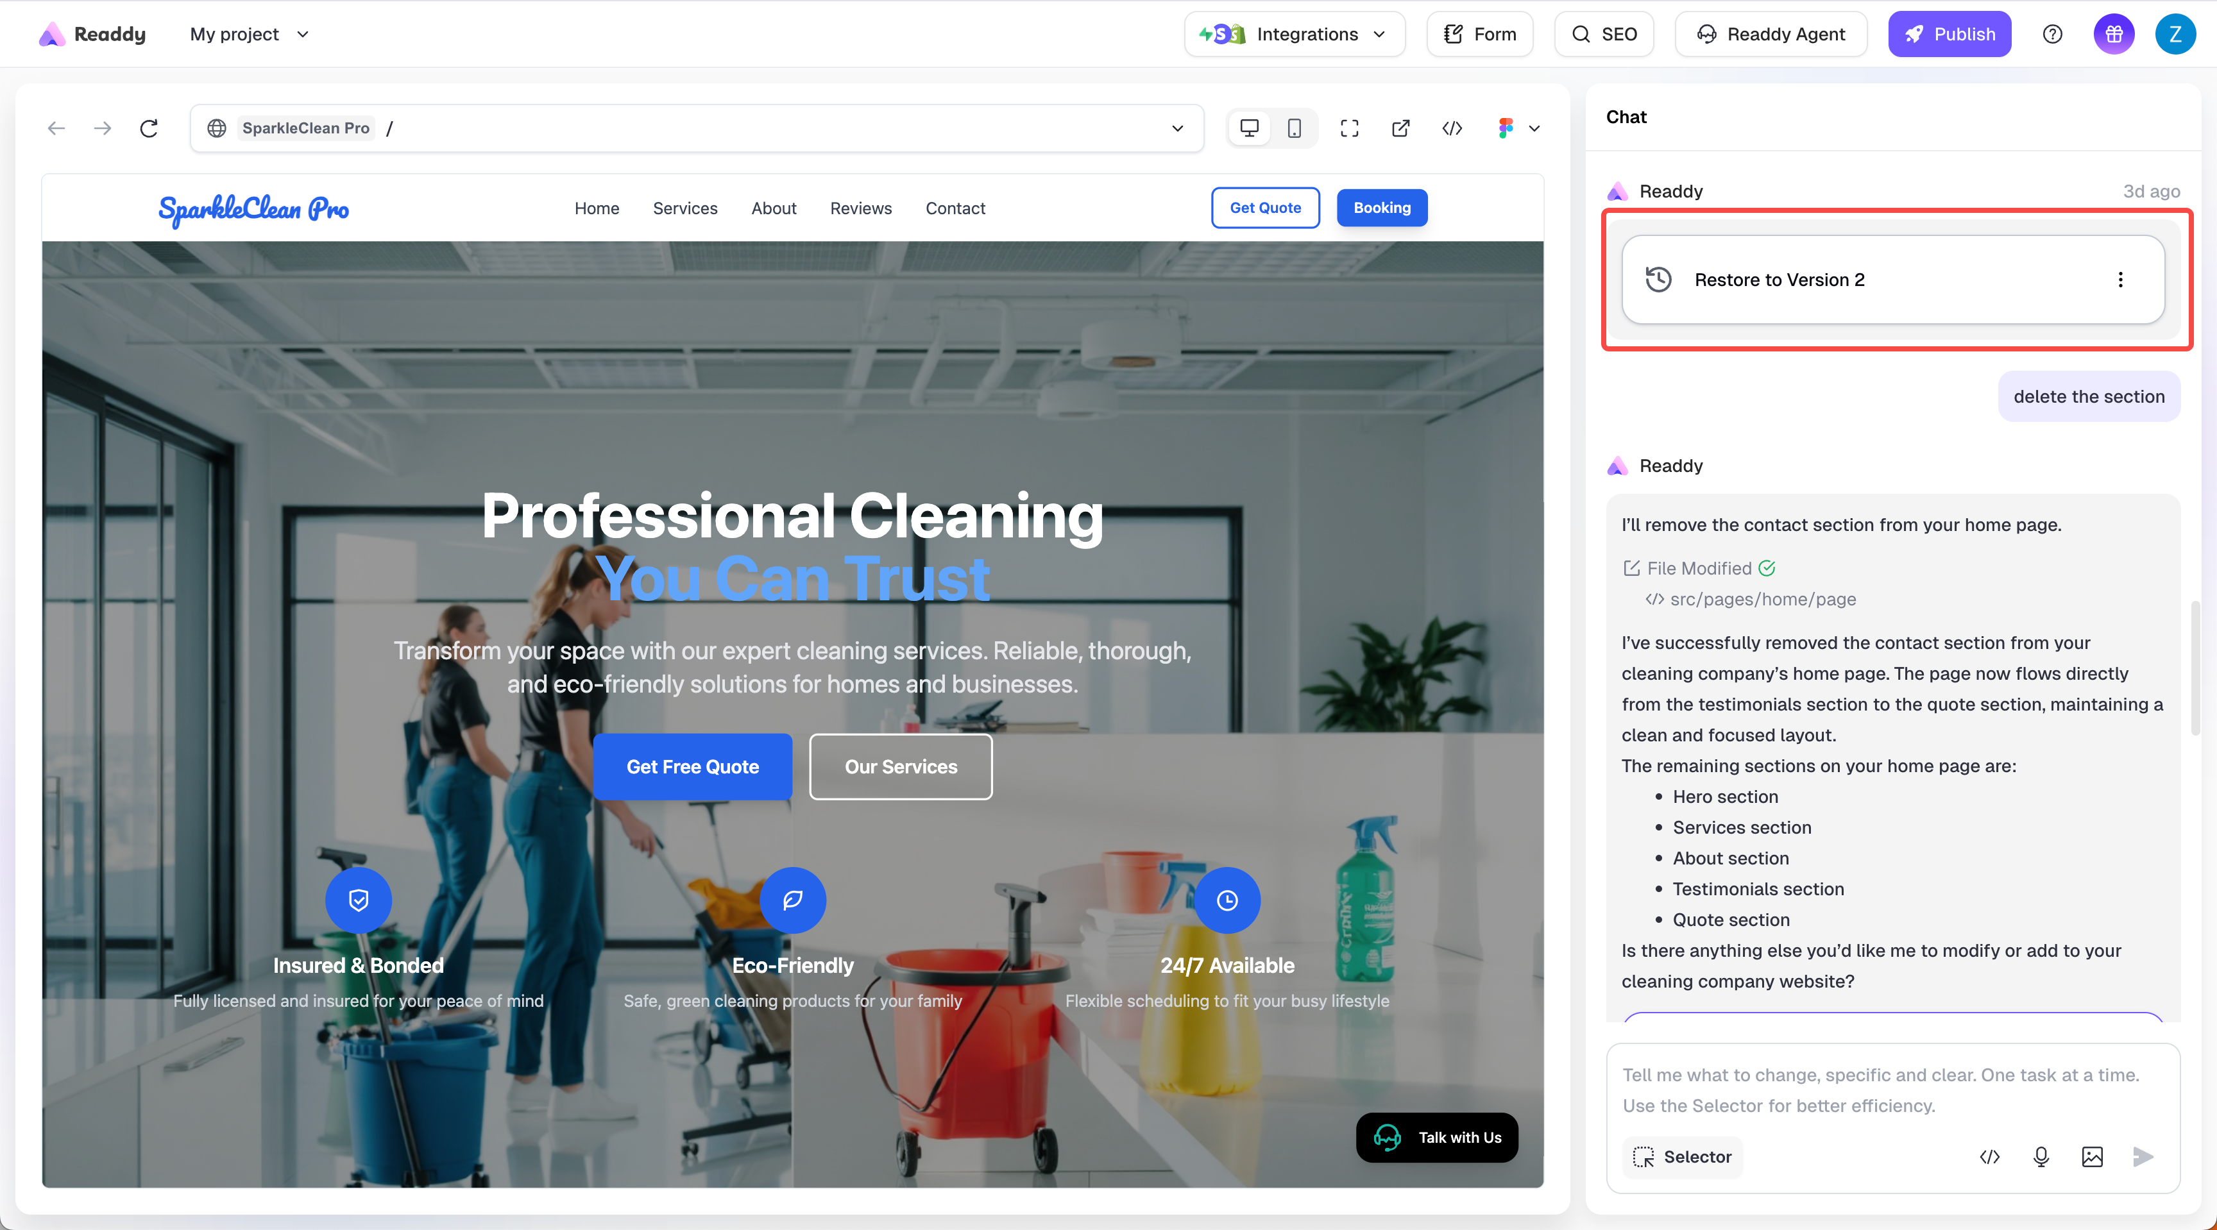This screenshot has width=2217, height=1230.
Task: Click the refresh preview icon
Action: click(149, 128)
